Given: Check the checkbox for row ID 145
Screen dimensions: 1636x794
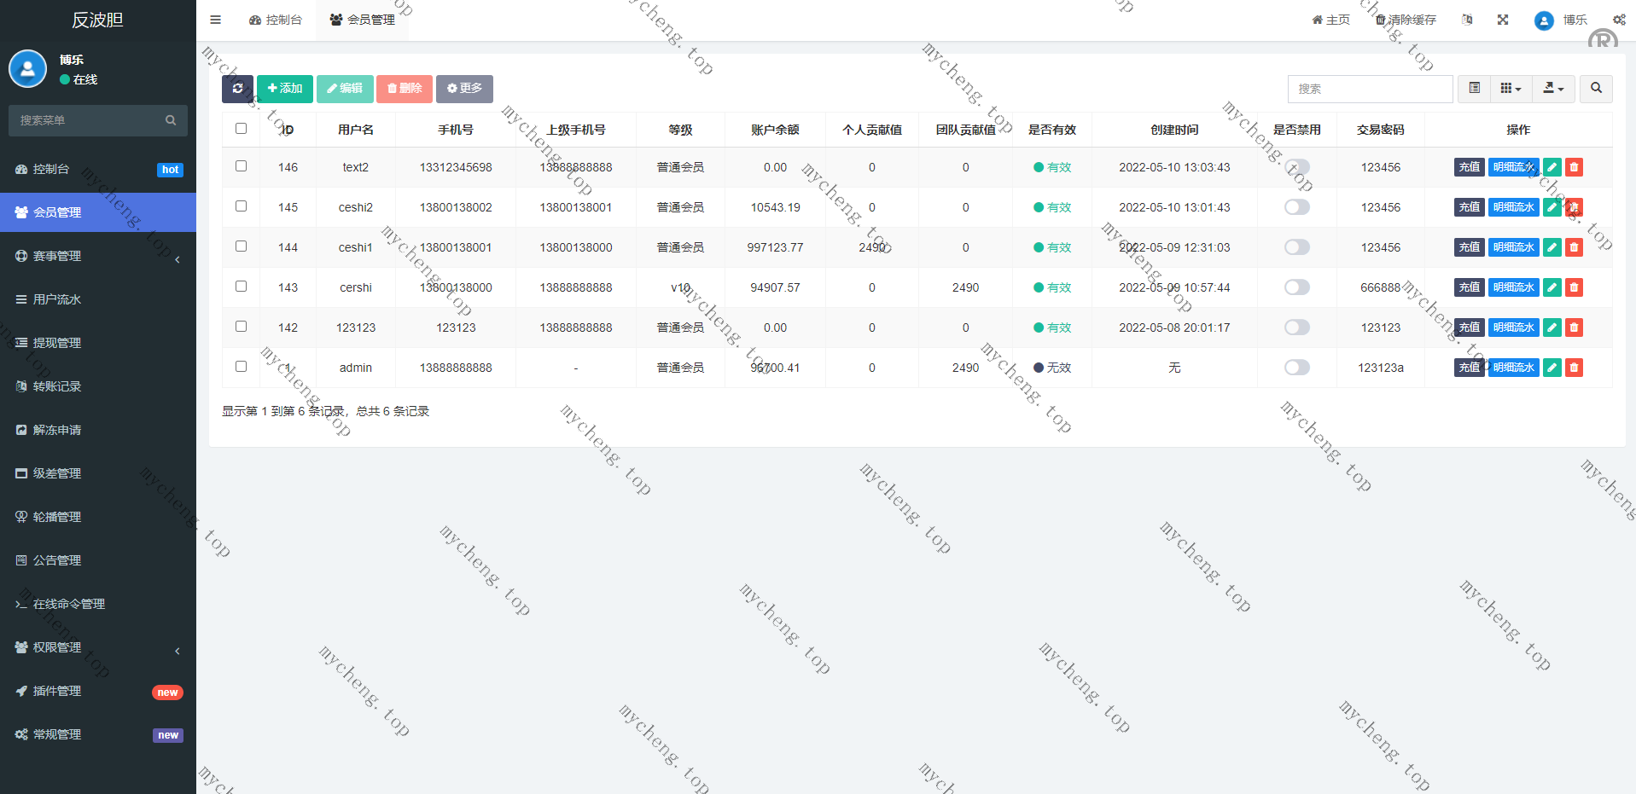Looking at the screenshot, I should pos(242,206).
